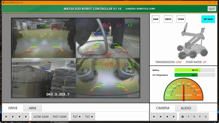The height and width of the screenshot is (123, 219).
Task: Engage FAST GEAR
Action: point(60,116)
